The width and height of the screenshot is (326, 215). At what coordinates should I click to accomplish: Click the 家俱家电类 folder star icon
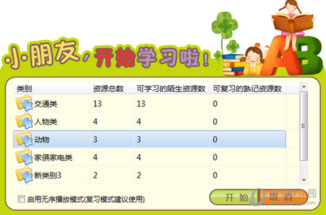coord(24,157)
